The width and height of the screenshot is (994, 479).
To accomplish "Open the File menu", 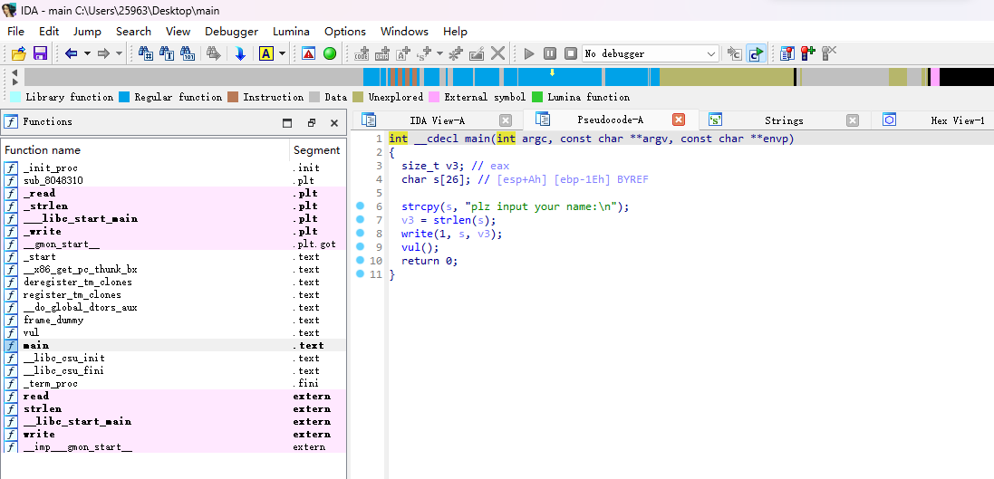I will 15,31.
